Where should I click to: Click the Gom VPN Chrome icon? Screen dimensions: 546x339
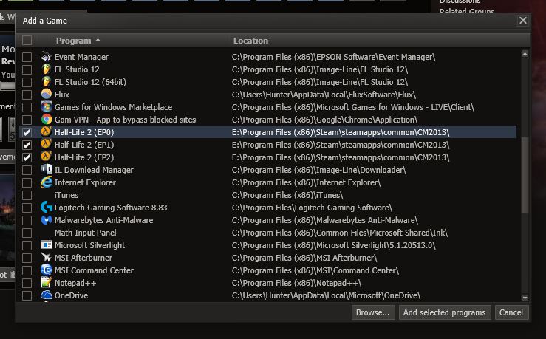pyautogui.click(x=46, y=120)
